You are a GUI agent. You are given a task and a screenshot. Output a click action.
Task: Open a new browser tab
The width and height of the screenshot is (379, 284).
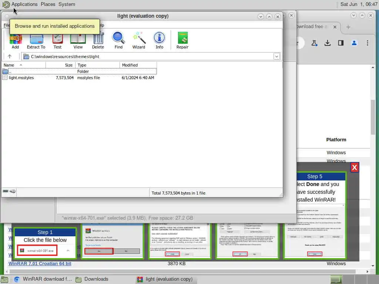(348, 27)
